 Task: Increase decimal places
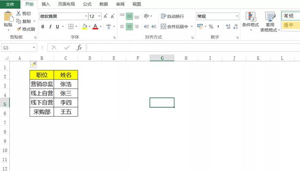pyautogui.click(x=228, y=26)
